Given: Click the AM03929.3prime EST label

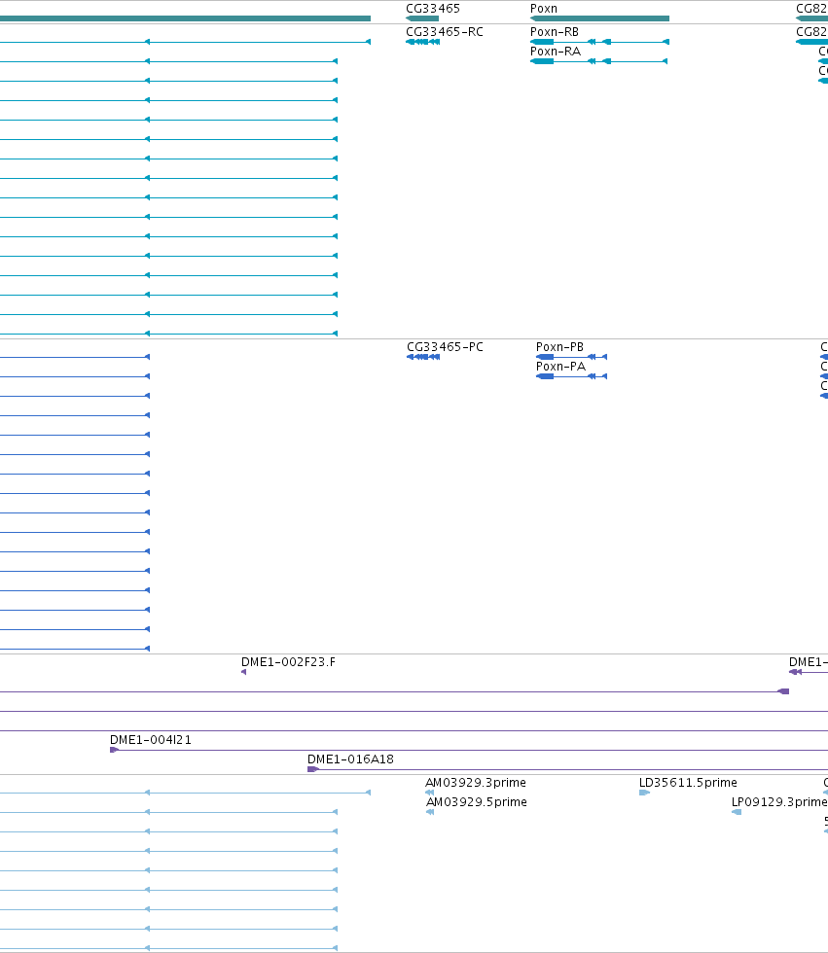Looking at the screenshot, I should pos(476,783).
